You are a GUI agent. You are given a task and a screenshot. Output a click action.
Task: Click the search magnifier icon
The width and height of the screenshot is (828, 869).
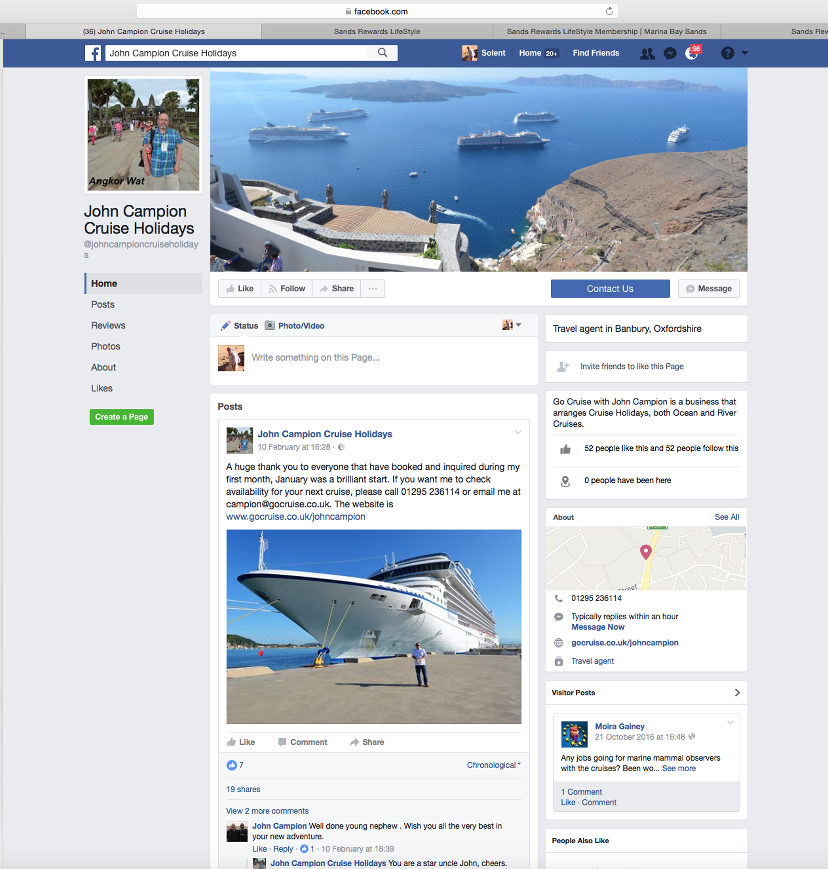click(x=382, y=53)
